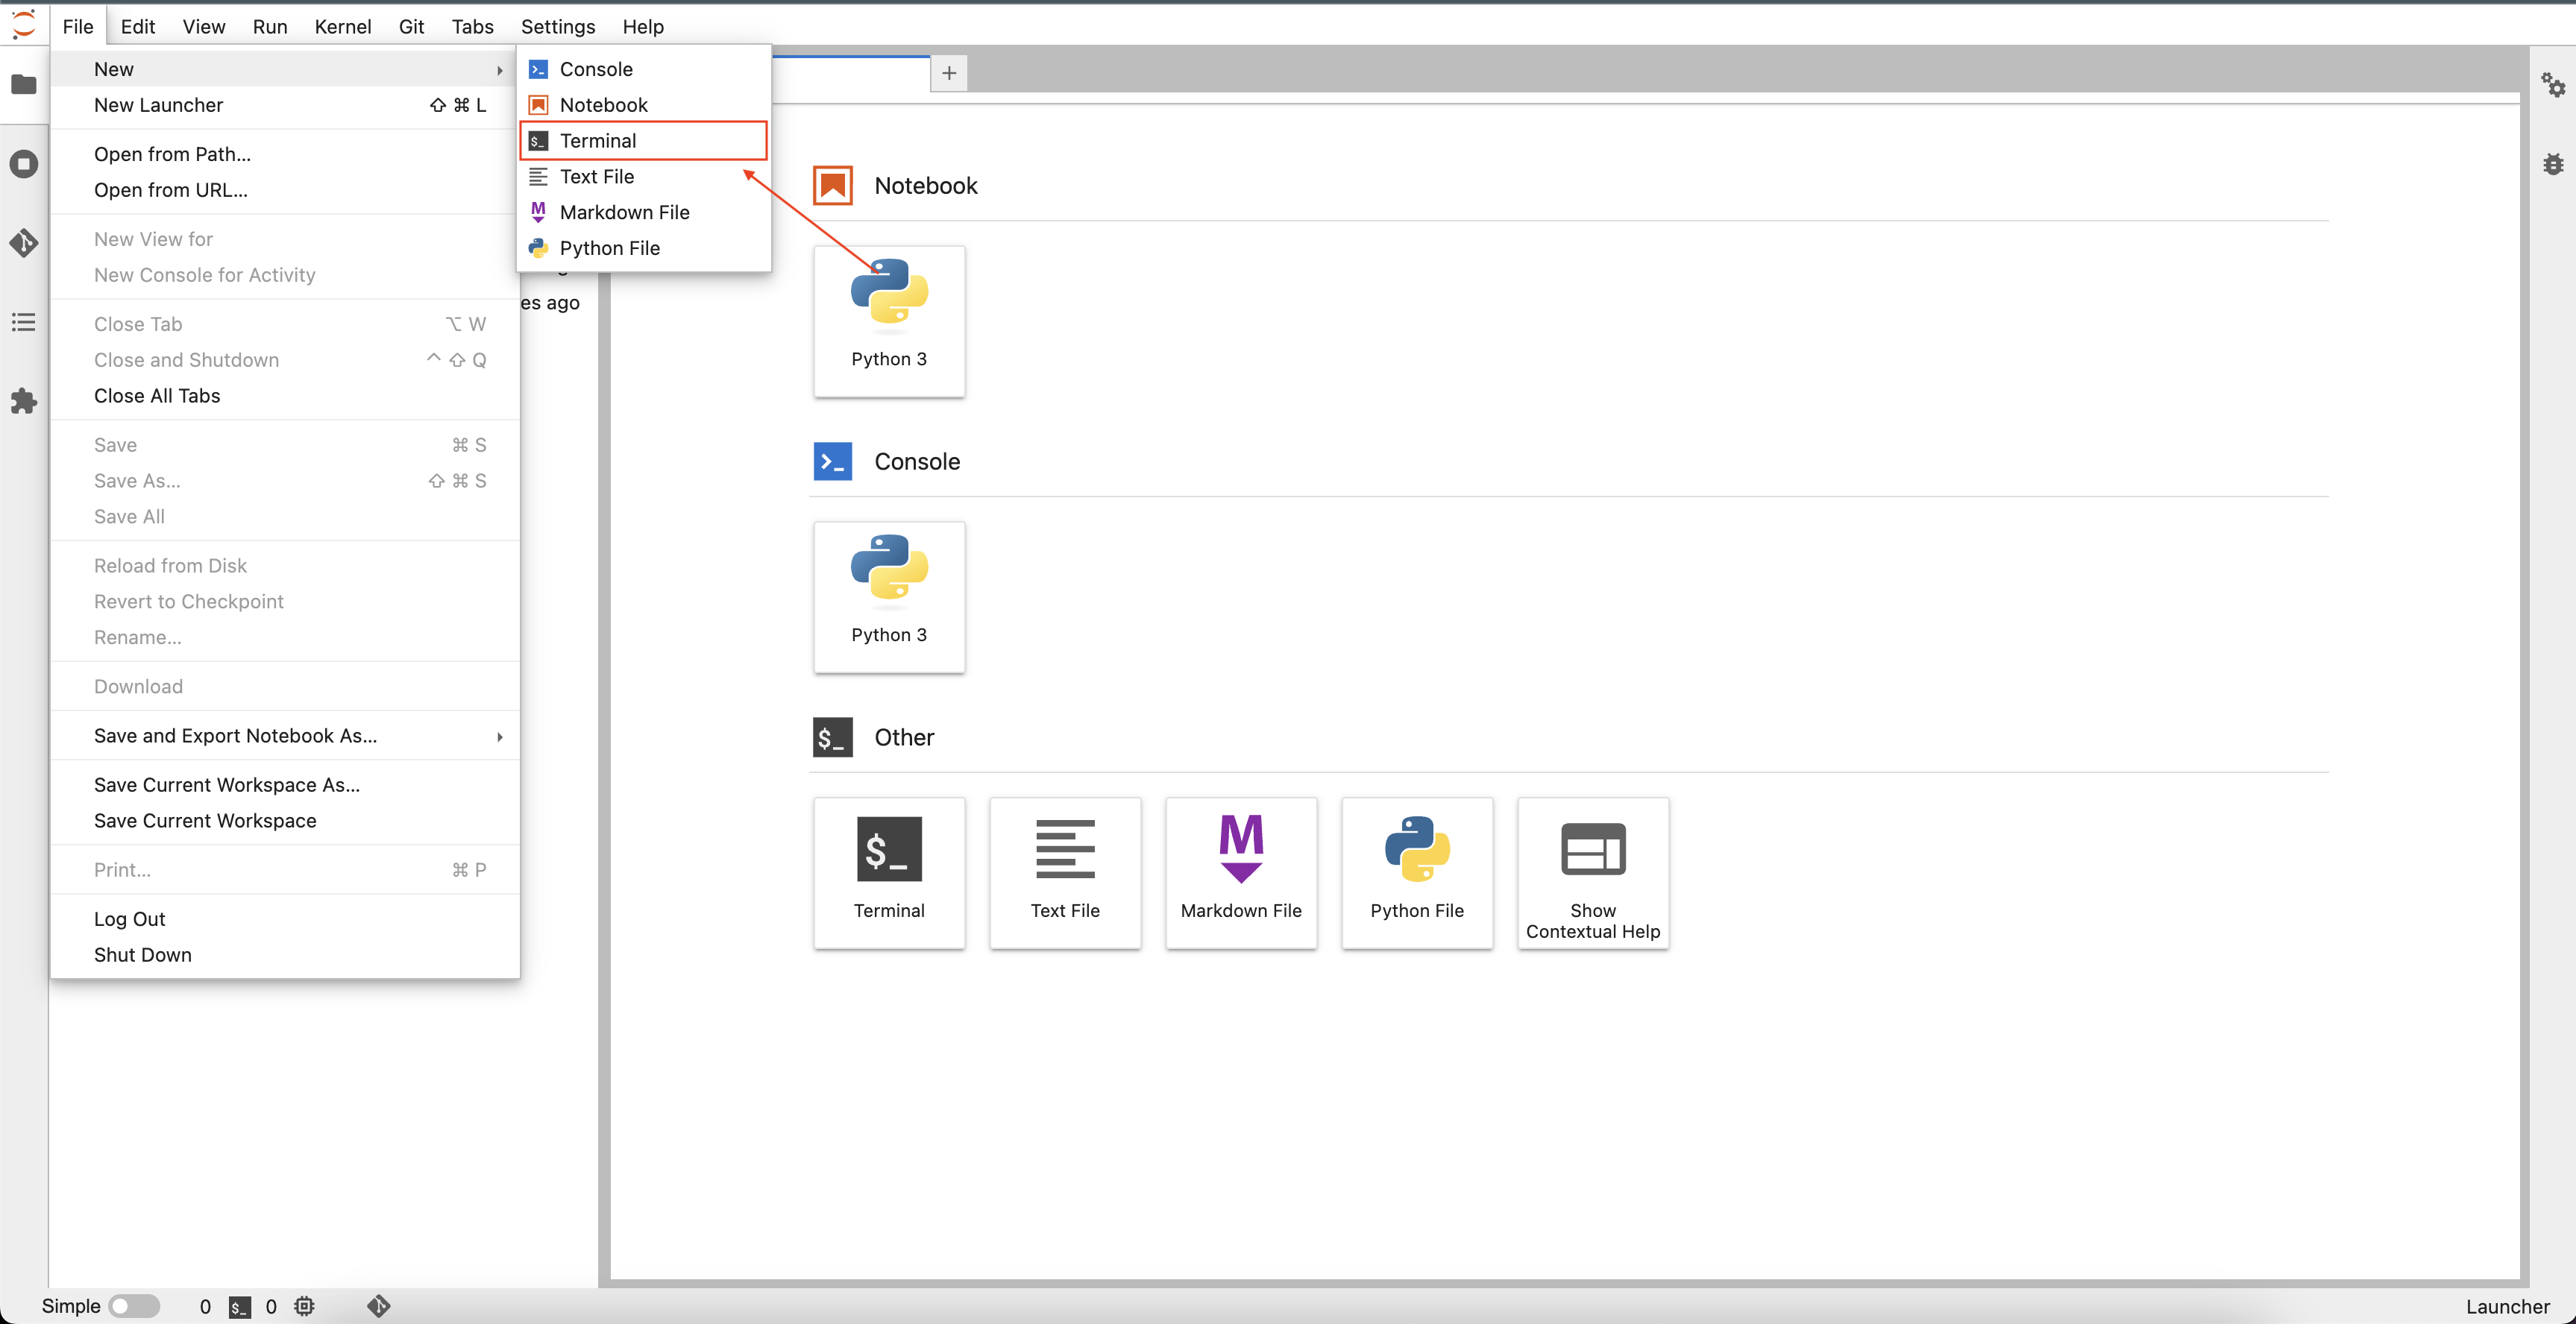Launch the Markdown File tile
Viewport: 2576px width, 1324px height.
(x=1240, y=871)
